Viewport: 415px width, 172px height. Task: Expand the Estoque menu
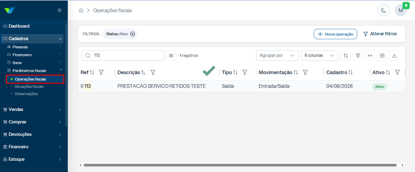pos(32,159)
